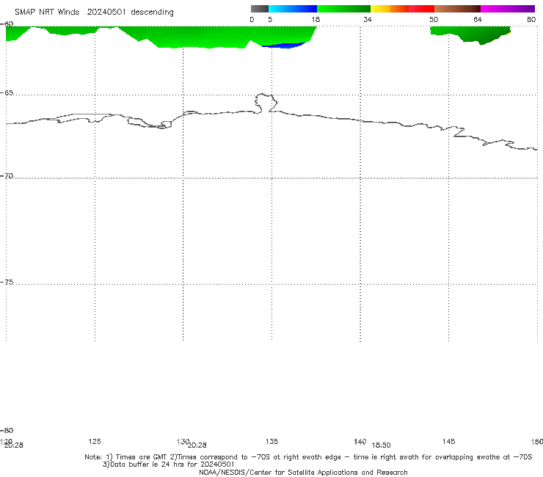Click the large bright green swath near 130

coord(194,37)
